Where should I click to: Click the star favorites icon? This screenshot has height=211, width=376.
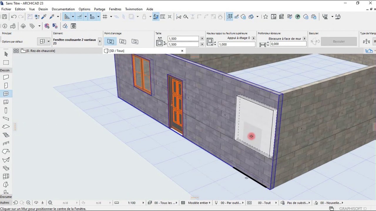coord(266,17)
